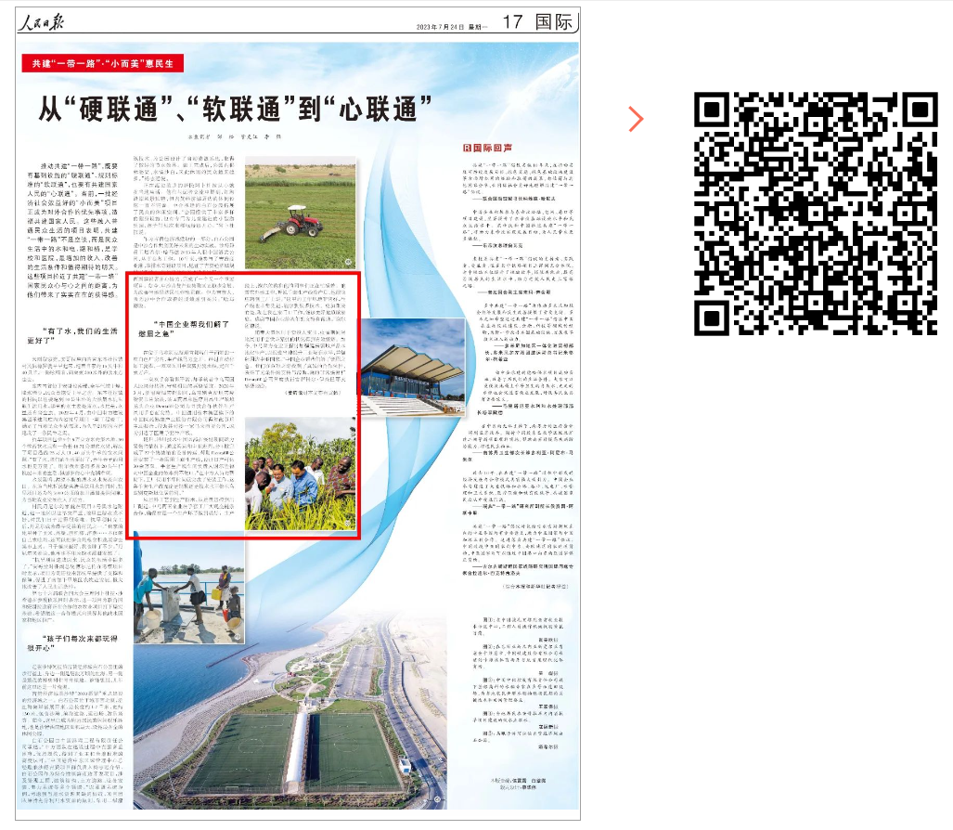The image size is (953, 830).
Task: Select the subheading "孩子们每次来都玩得很开心"
Action: pos(73,643)
